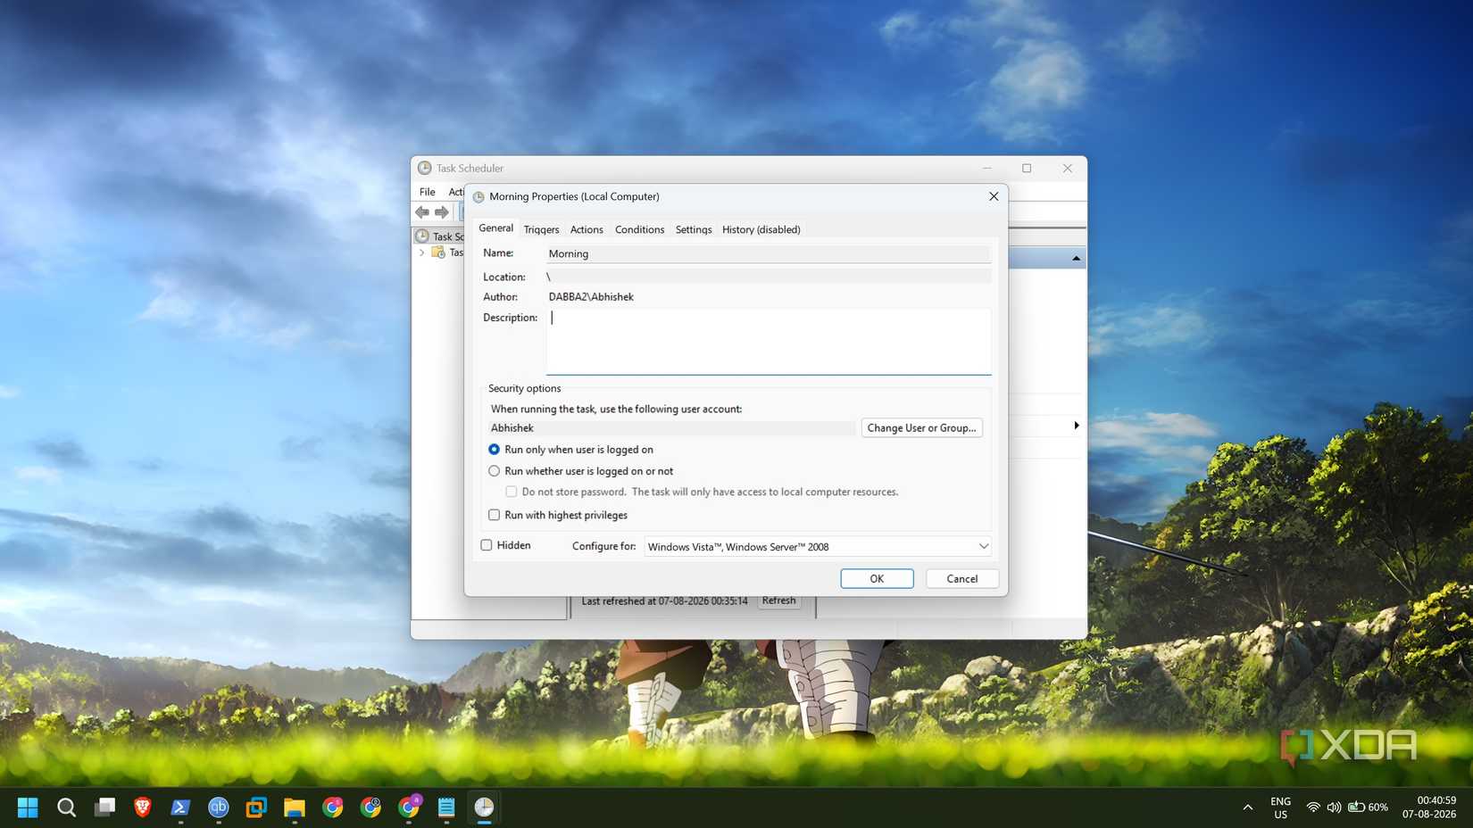Click the Abhishek user account field
The height and width of the screenshot is (828, 1473).
pos(671,428)
